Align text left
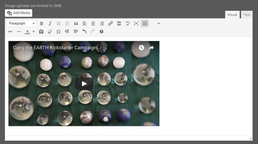This screenshot has width=258, height=144. [84, 23]
